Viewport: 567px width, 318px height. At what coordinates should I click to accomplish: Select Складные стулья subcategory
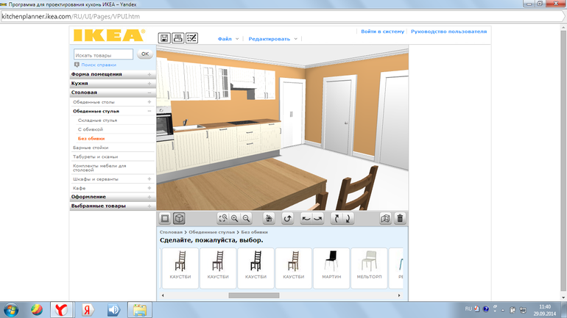pos(97,120)
